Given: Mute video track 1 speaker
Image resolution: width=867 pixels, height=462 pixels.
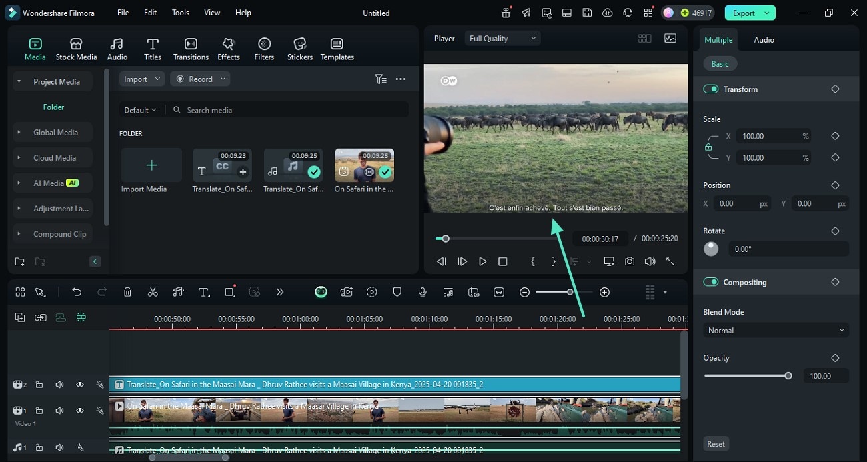Looking at the screenshot, I should [x=59, y=411].
